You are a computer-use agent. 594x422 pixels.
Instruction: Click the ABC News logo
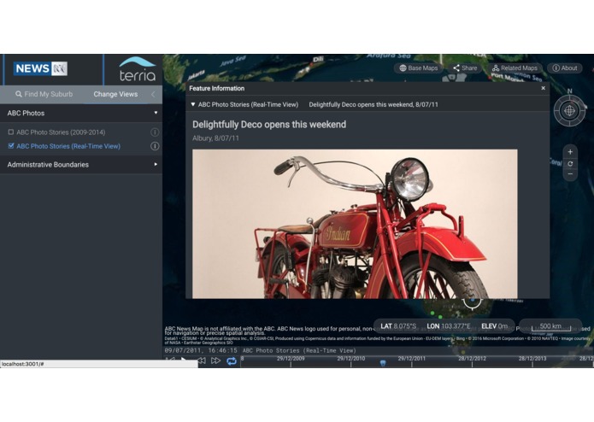pos(40,68)
